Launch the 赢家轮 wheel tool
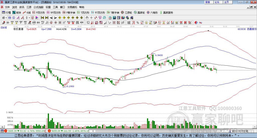 (x=139, y=13)
